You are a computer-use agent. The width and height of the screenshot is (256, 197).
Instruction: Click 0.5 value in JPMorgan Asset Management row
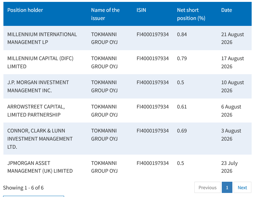pos(180,163)
